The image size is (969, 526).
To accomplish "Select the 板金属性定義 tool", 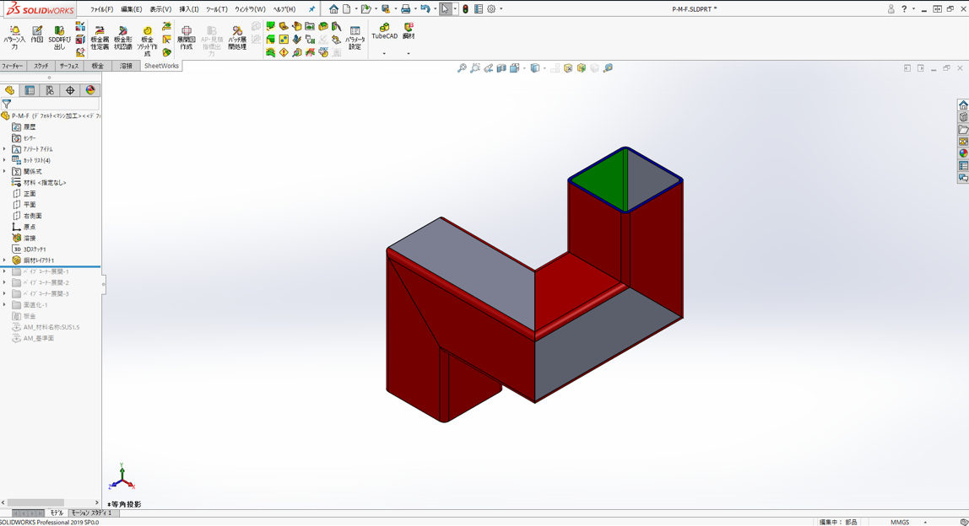I will click(100, 37).
